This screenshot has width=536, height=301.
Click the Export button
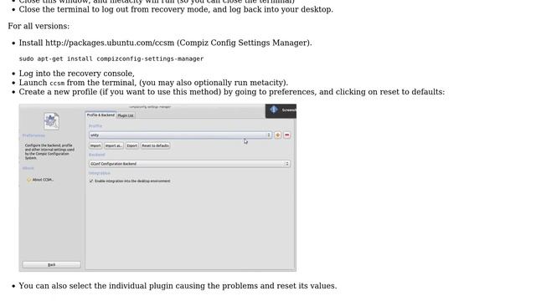pos(132,145)
